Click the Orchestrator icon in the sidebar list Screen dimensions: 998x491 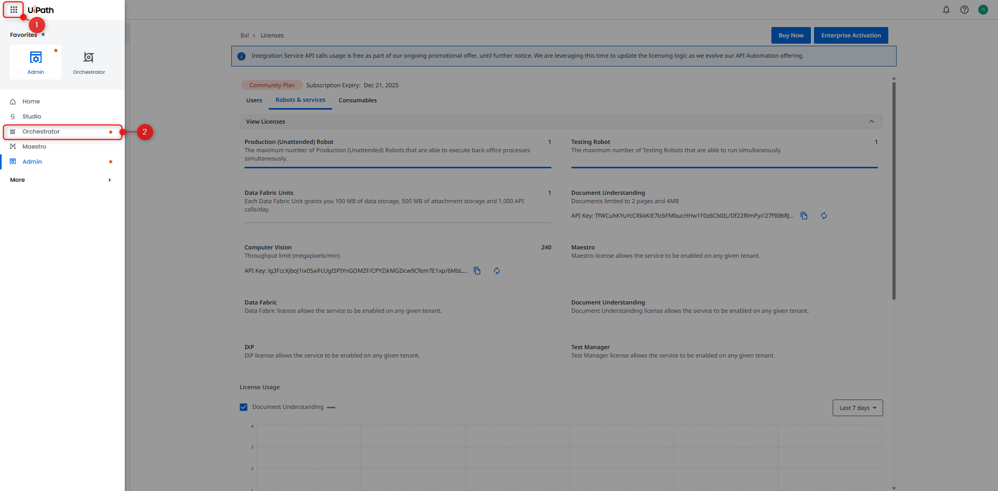tap(13, 132)
